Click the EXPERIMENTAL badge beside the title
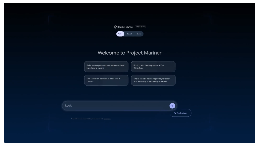This screenshot has height=146, width=258. 140,27
